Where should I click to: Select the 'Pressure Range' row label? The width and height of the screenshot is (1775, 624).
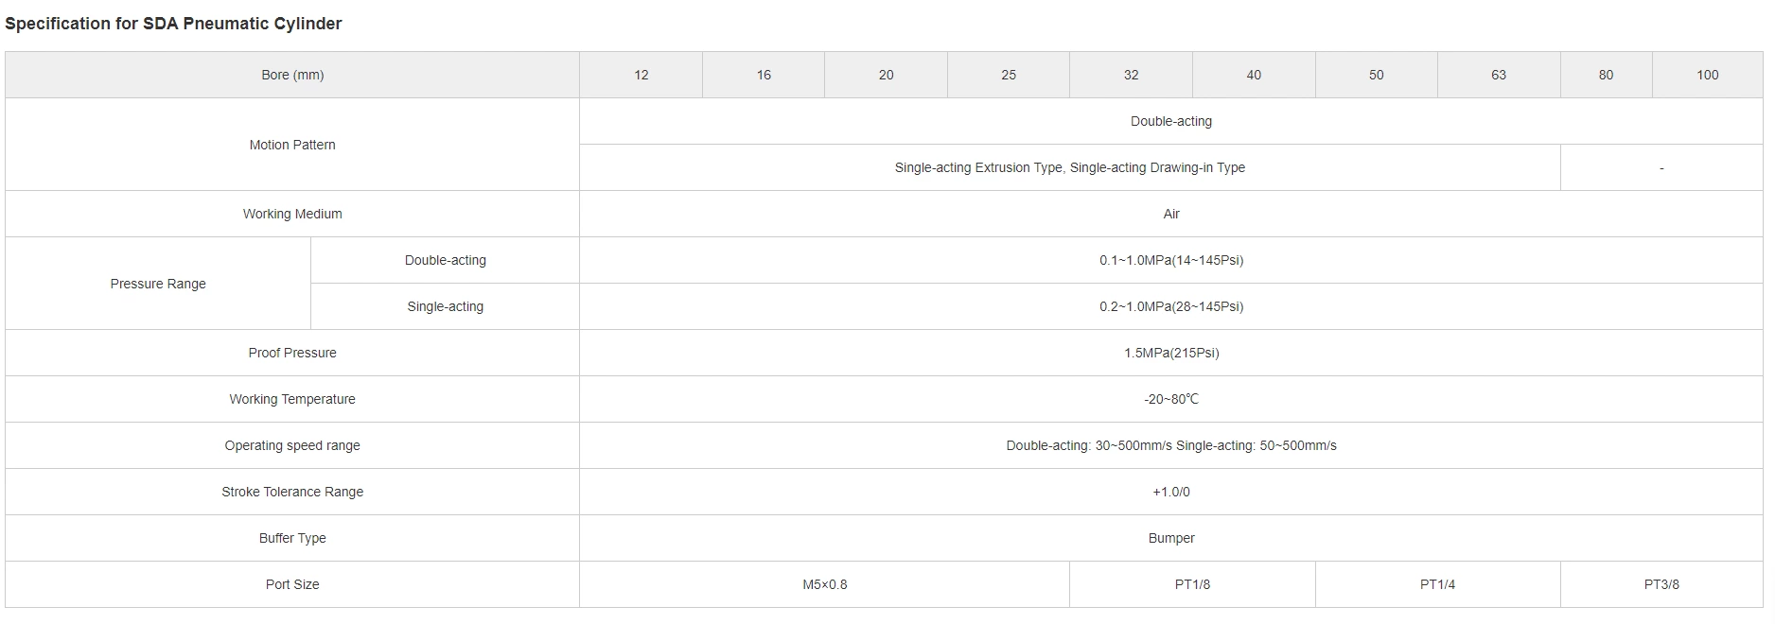(x=158, y=284)
